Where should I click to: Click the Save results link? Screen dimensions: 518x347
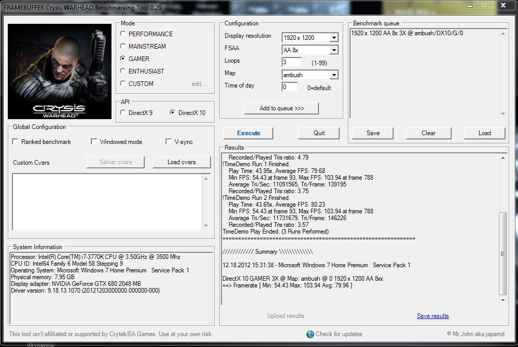pos(433,315)
